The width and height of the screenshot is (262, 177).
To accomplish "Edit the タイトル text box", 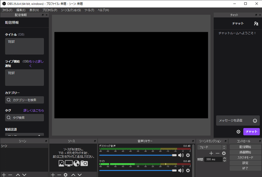I will pyautogui.click(x=25, y=46).
